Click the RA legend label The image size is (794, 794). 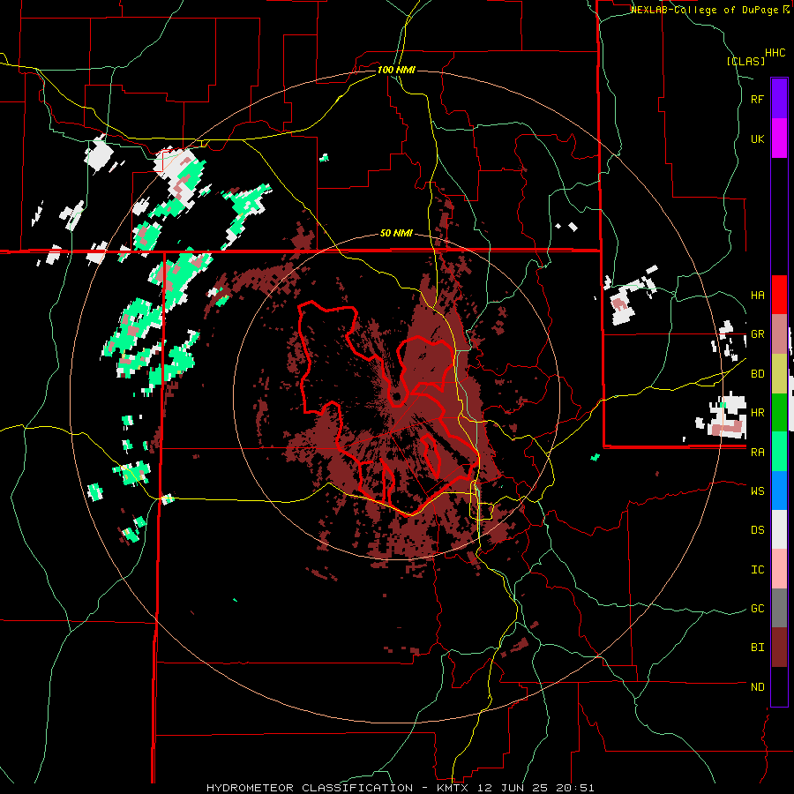(x=757, y=453)
